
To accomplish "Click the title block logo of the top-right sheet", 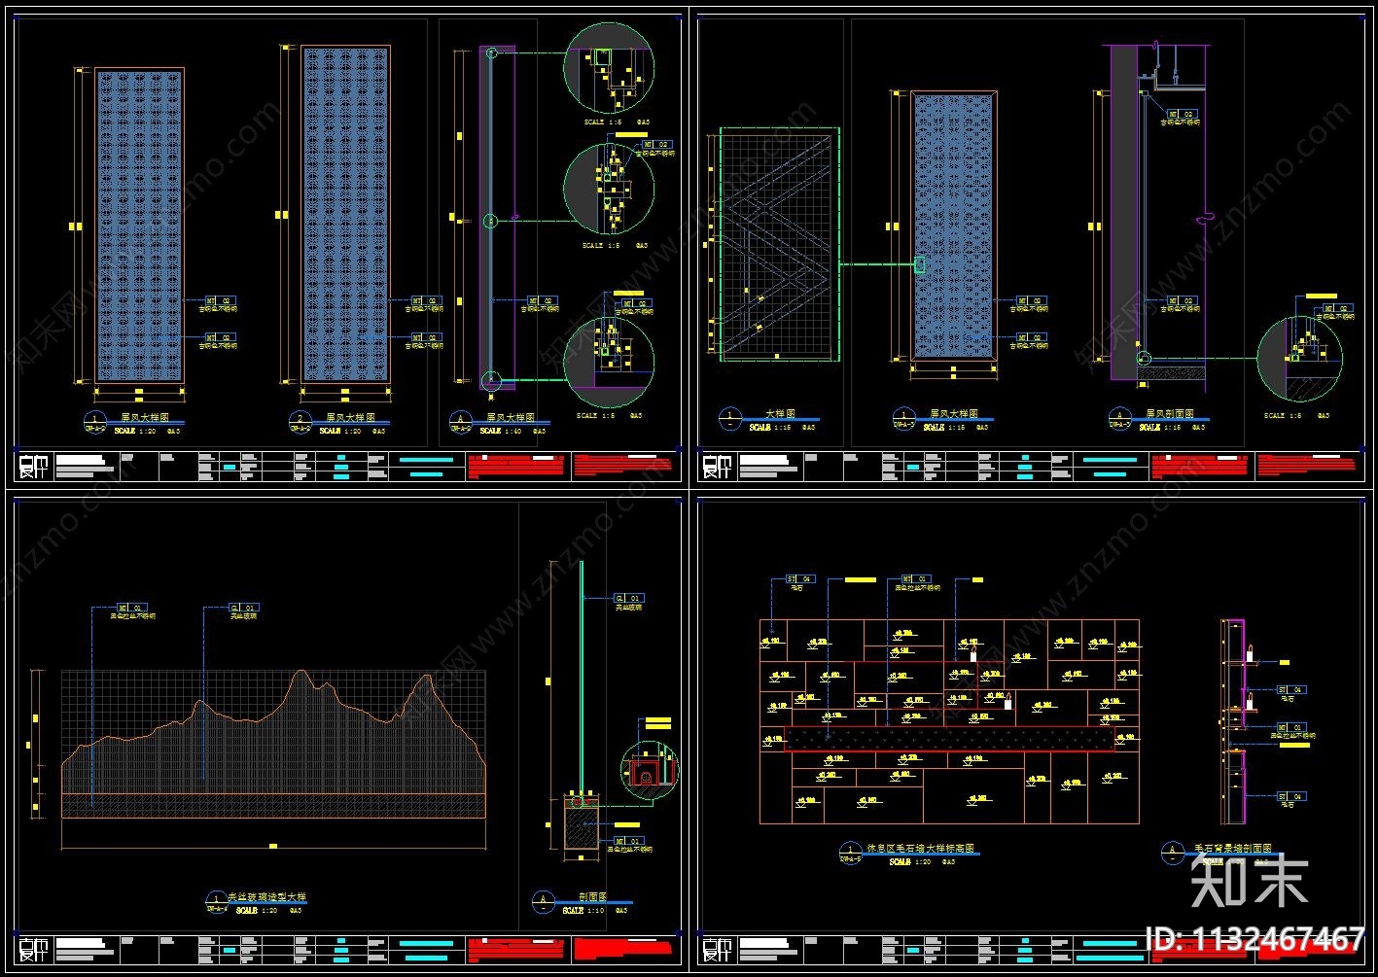I will (x=717, y=468).
